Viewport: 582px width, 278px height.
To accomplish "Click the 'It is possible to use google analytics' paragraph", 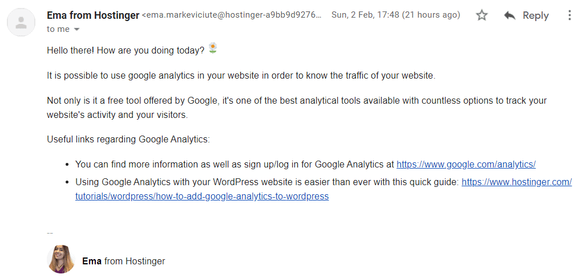I will (x=241, y=76).
